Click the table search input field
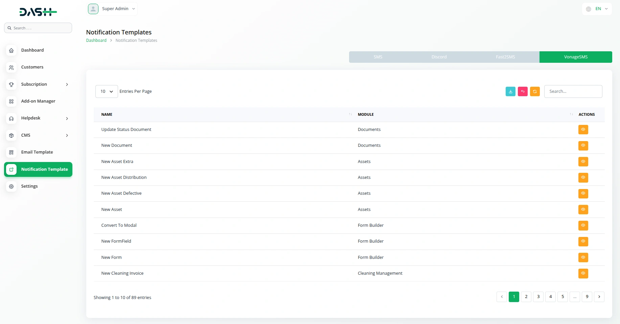 point(573,91)
